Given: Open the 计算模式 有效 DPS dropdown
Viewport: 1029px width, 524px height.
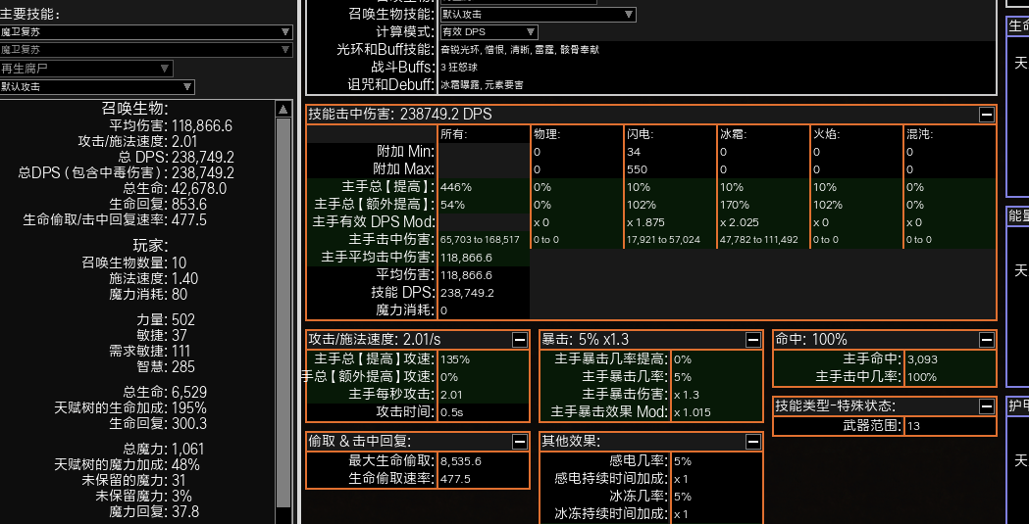Looking at the screenshot, I should click(489, 31).
